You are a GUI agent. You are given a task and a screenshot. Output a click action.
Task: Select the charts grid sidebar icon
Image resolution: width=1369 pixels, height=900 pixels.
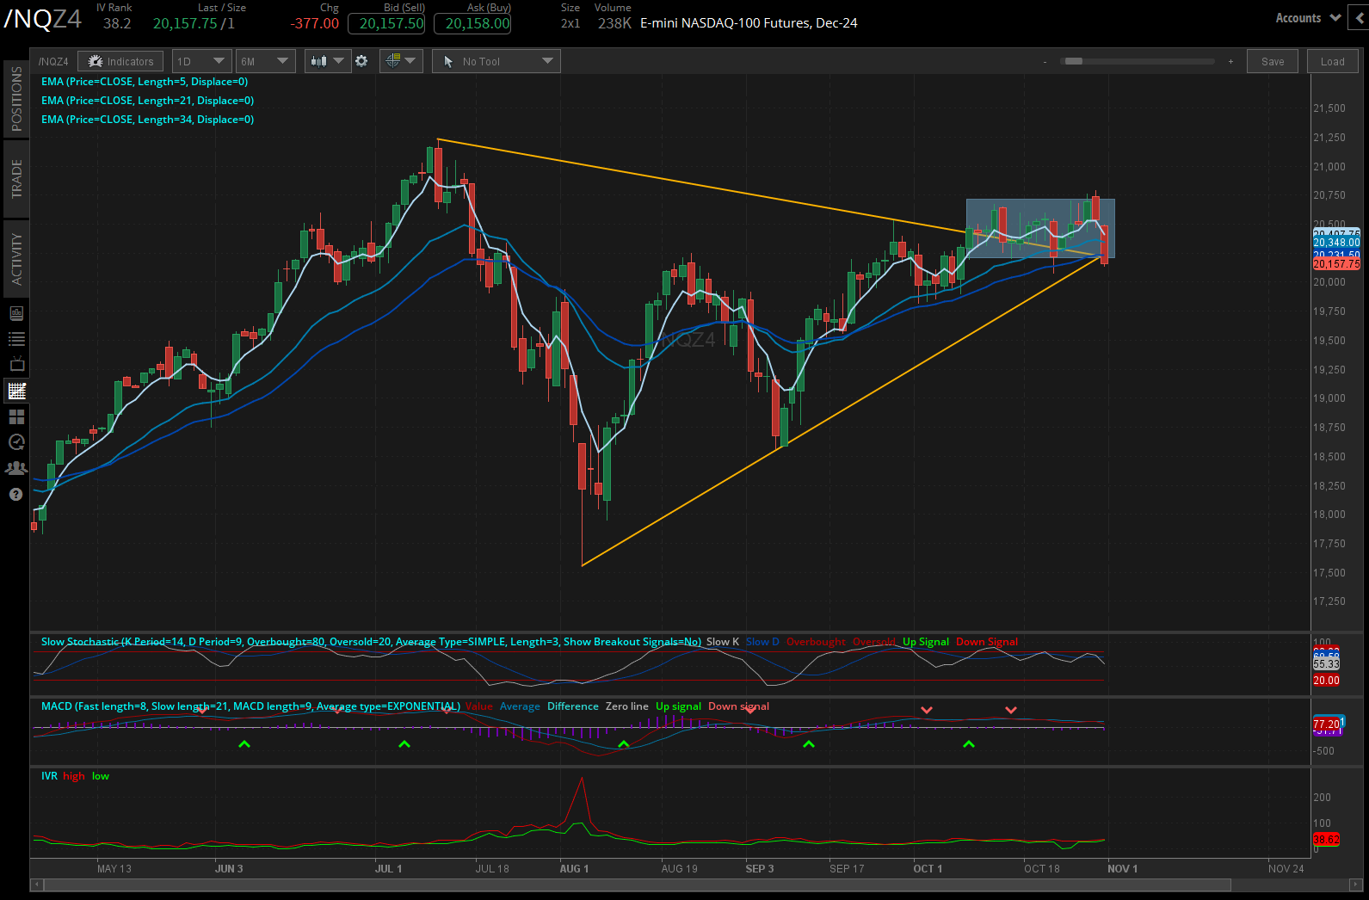16,391
